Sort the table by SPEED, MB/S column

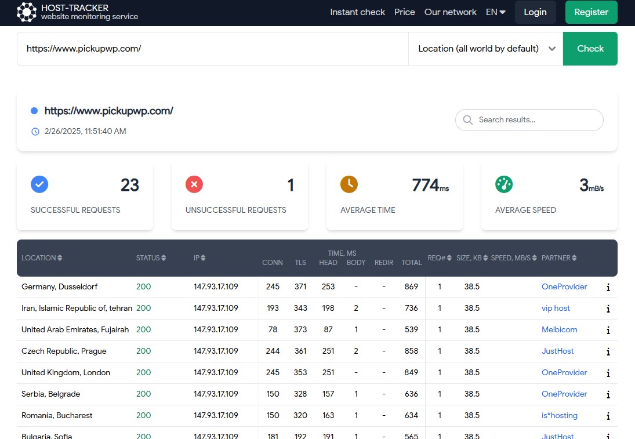click(514, 258)
